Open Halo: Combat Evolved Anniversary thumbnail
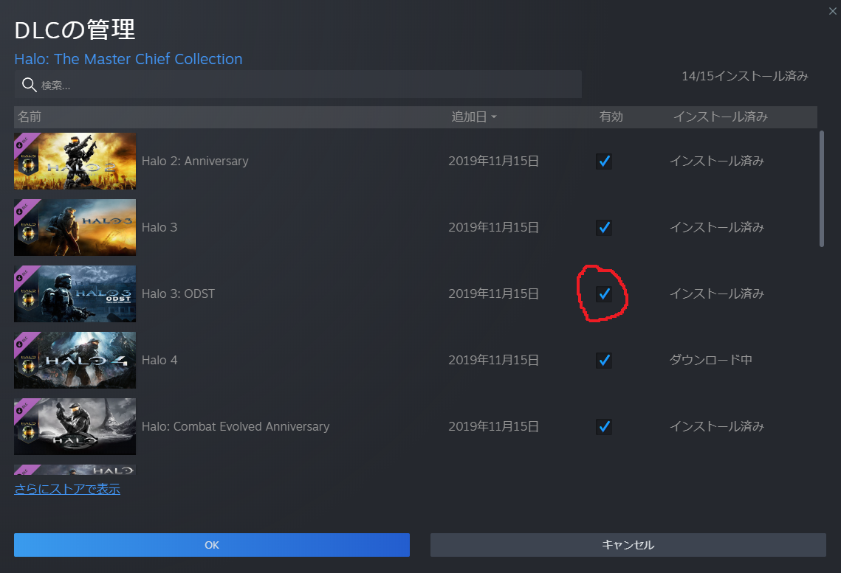 click(x=75, y=427)
